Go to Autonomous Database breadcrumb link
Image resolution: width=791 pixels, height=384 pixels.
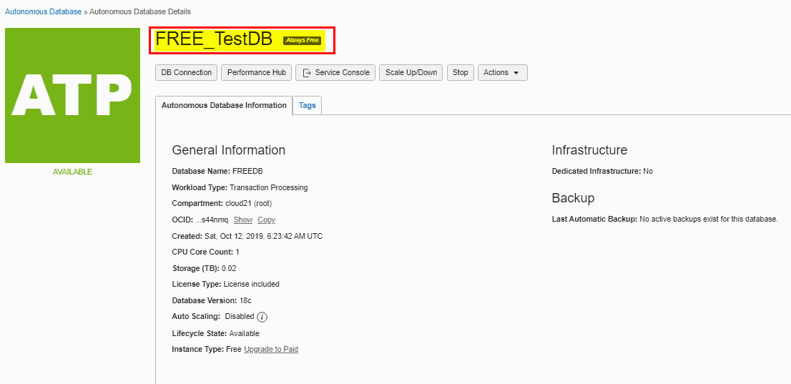[x=43, y=12]
